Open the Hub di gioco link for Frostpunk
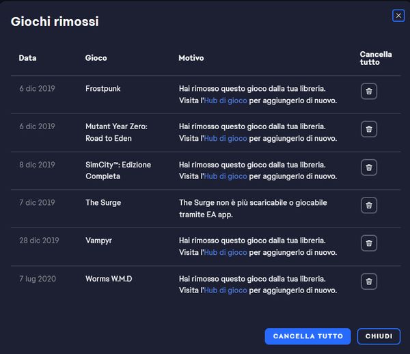The width and height of the screenshot is (410, 354). [225, 100]
